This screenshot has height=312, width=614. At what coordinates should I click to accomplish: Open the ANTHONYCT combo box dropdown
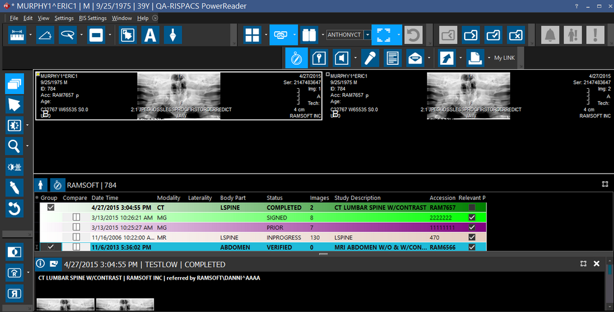[x=368, y=35]
